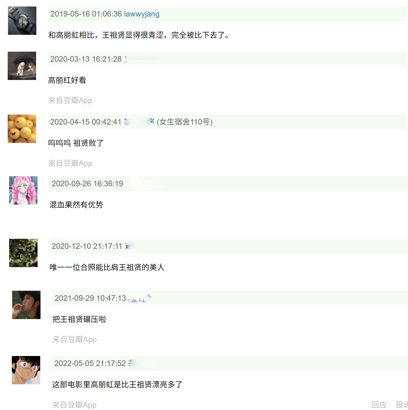Open the puppies under umbrella avatar
Image resolution: width=408 pixels, height=410 pixels.
coord(22,66)
